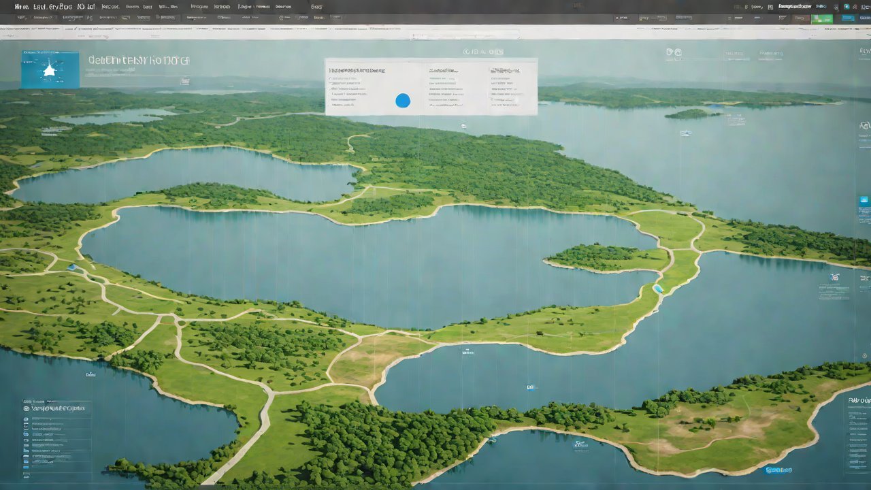Toggle the round blue icon in bottom-left list
The width and height of the screenshot is (871, 490).
[x=27, y=433]
